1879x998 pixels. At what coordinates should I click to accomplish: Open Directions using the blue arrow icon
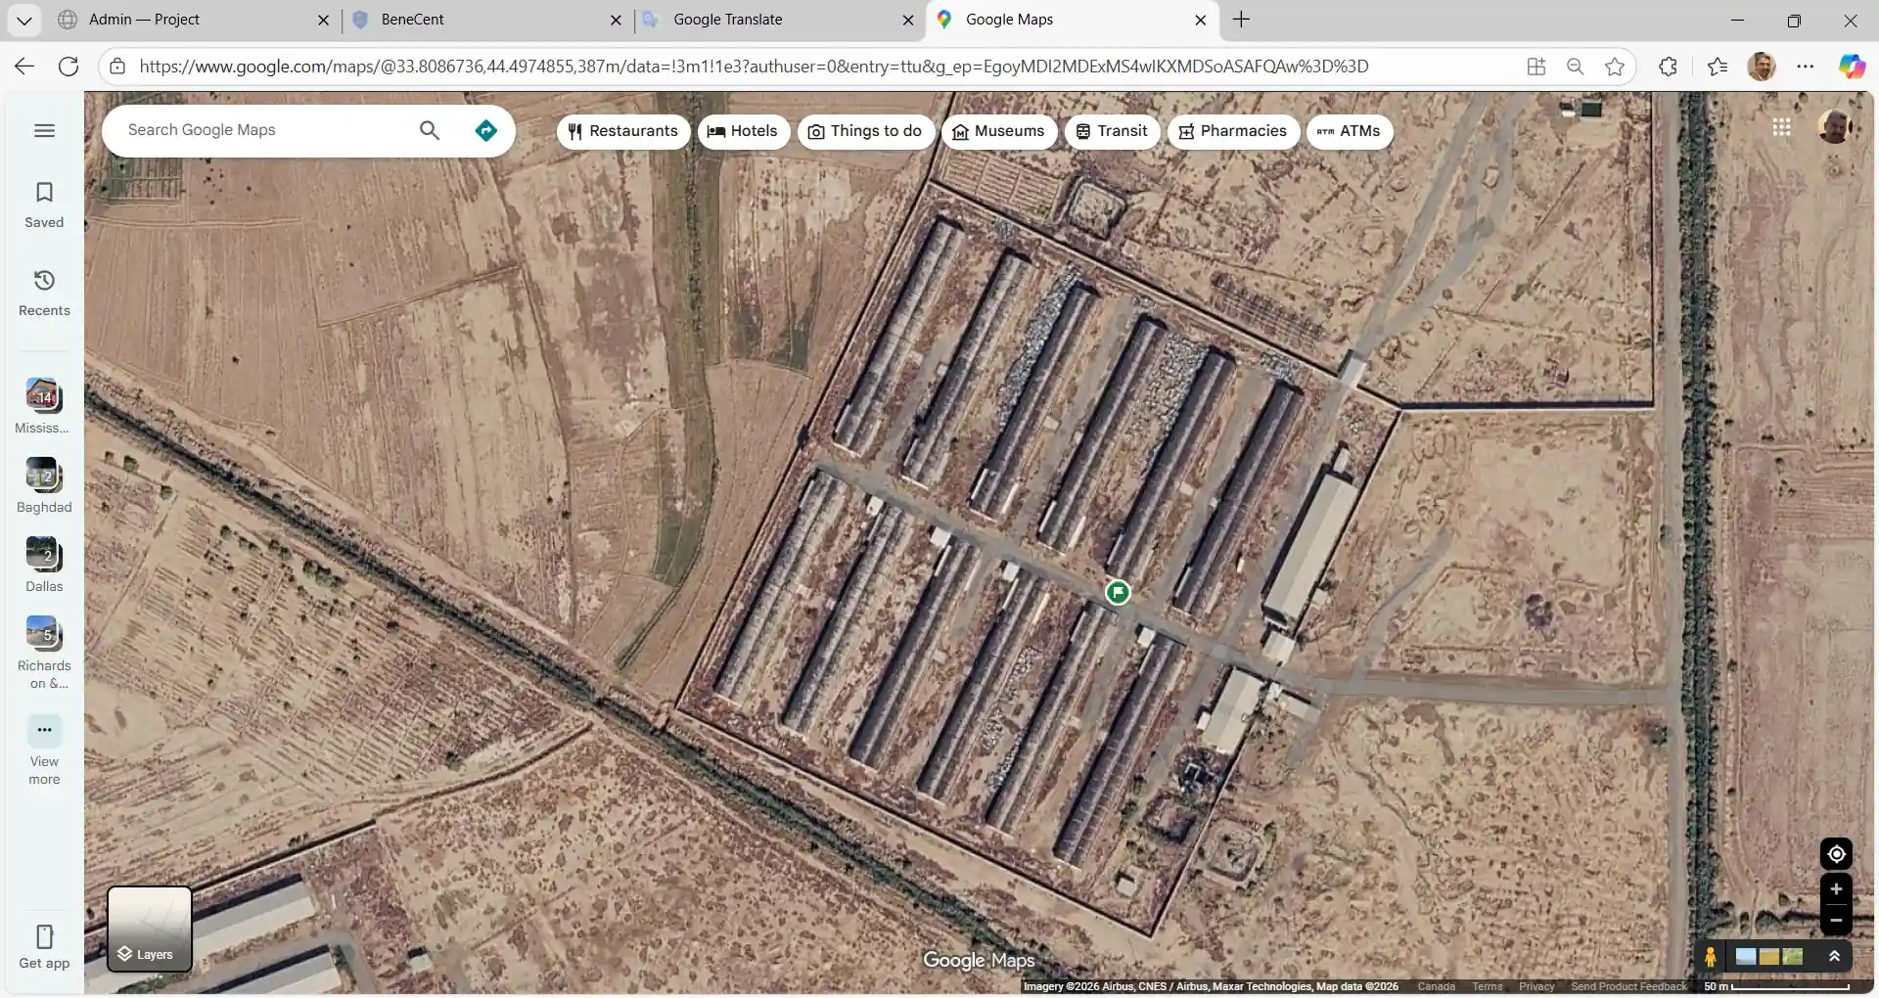point(485,131)
